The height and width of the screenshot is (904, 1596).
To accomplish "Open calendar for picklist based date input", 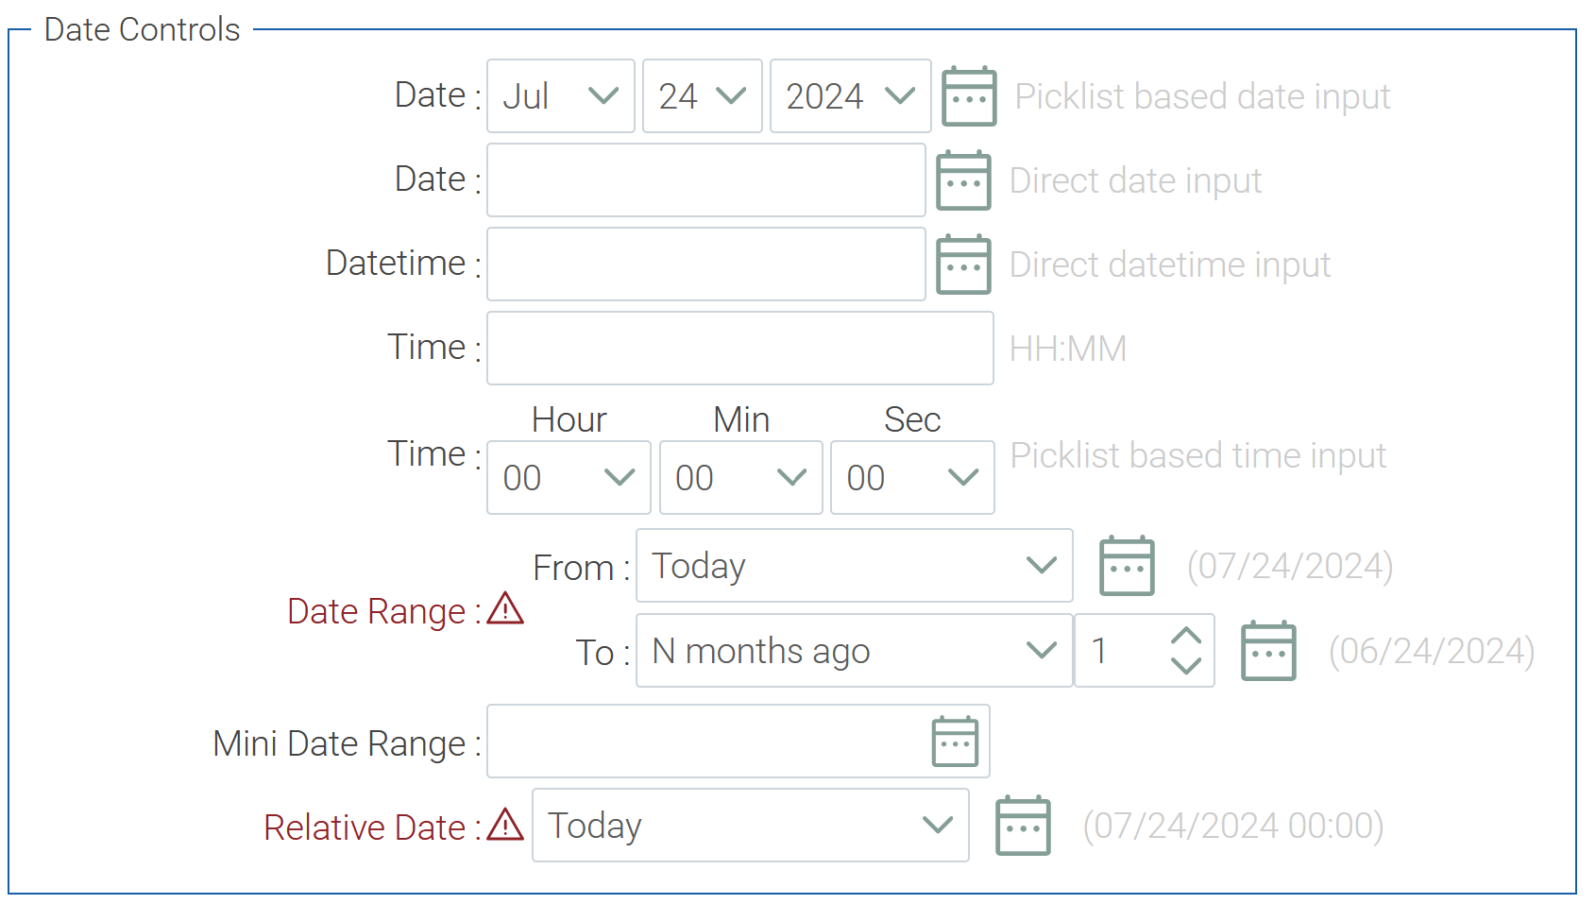I will (x=968, y=96).
